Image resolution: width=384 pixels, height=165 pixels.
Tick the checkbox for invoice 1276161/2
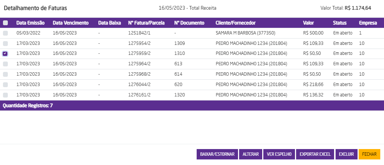coord(5,95)
